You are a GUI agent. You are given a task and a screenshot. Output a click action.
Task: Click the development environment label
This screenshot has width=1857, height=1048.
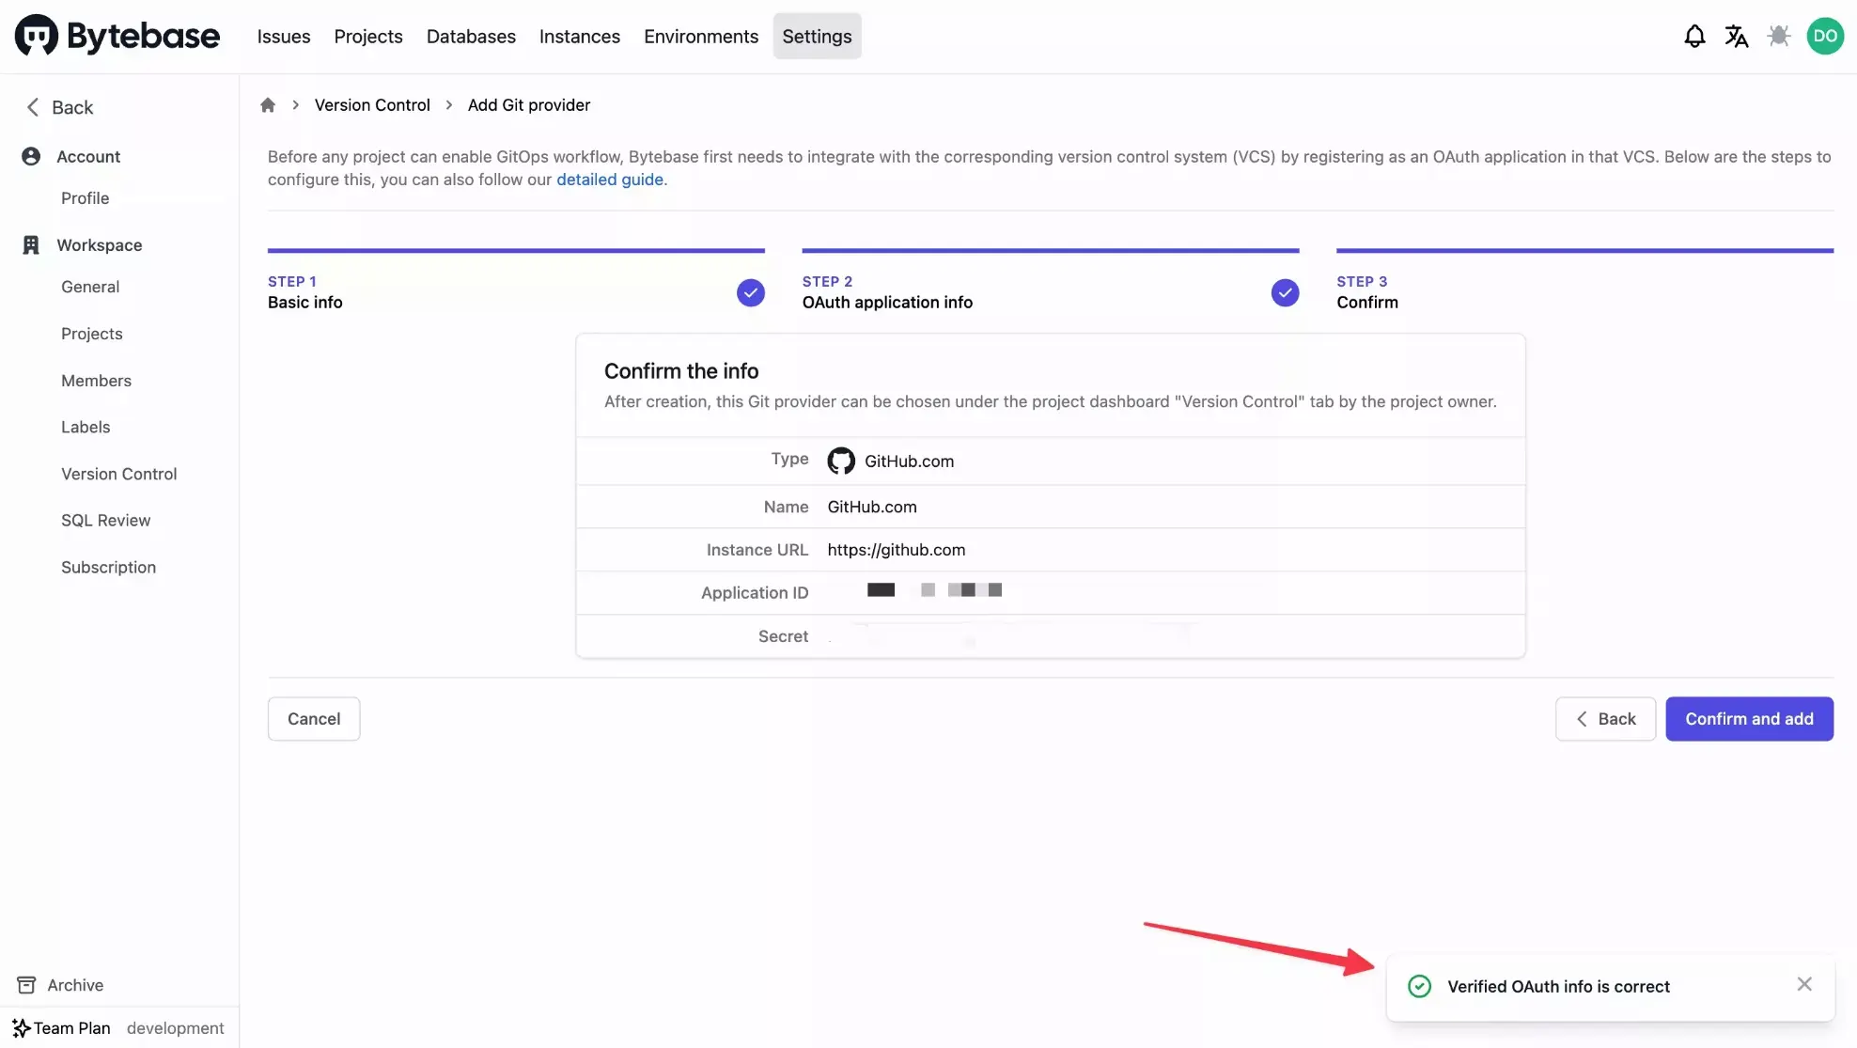click(x=175, y=1028)
